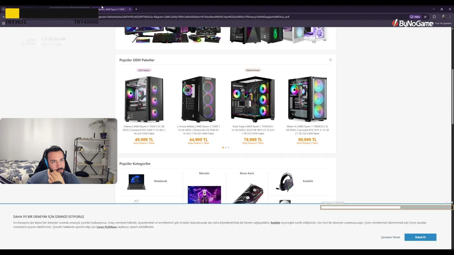The width and height of the screenshot is (454, 255).
Task: Click the Notebook category label
Action: 160,181
